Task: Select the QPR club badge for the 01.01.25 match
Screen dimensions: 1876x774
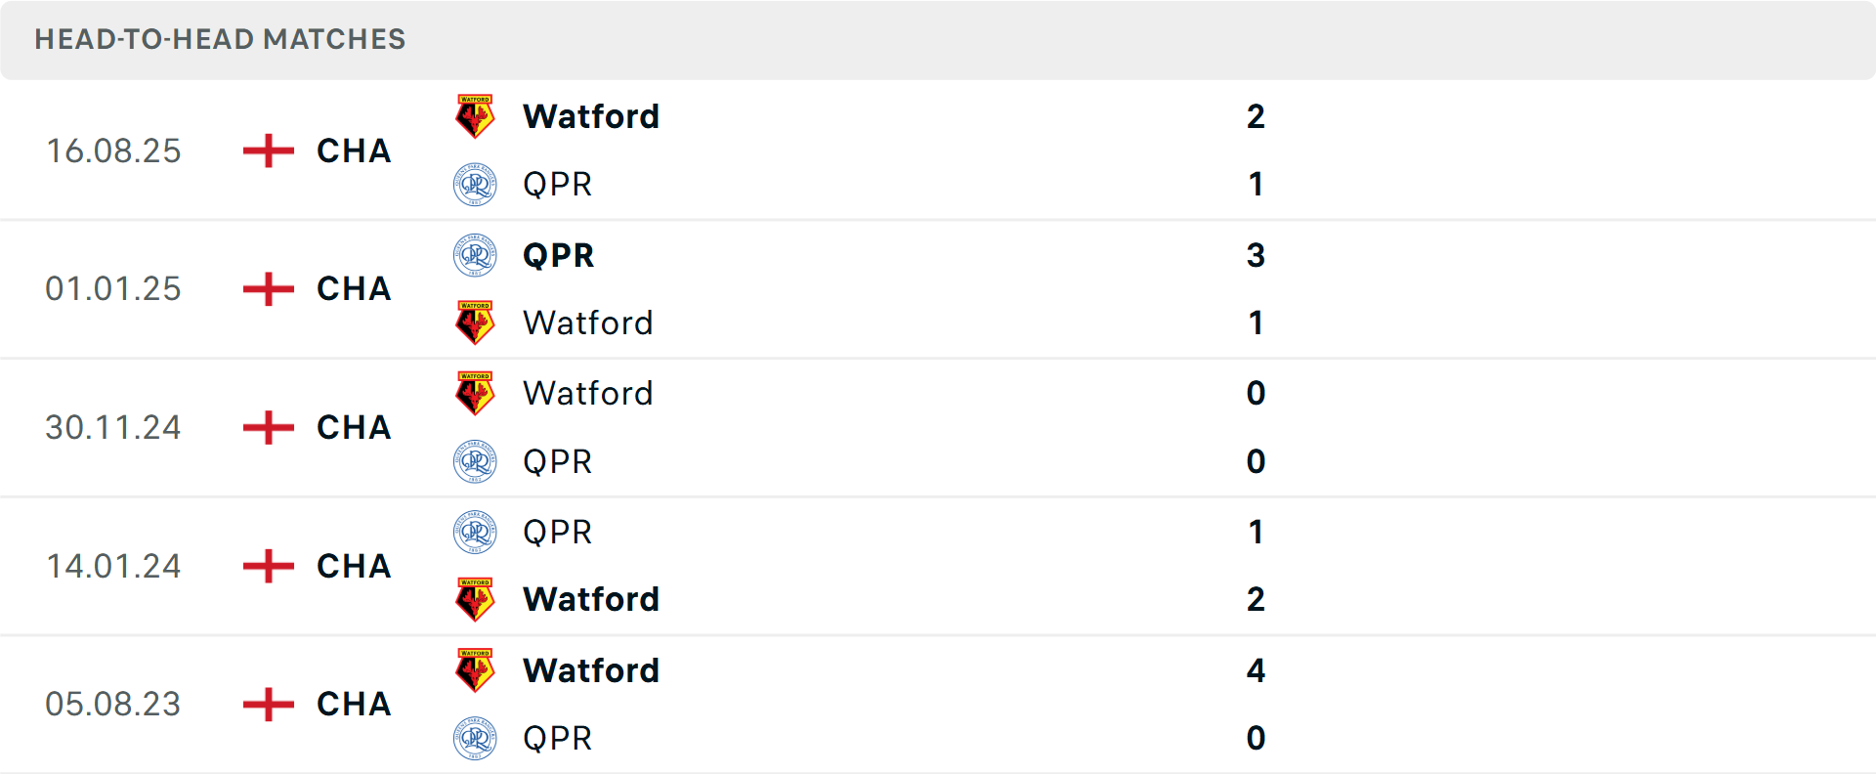Action: (475, 255)
